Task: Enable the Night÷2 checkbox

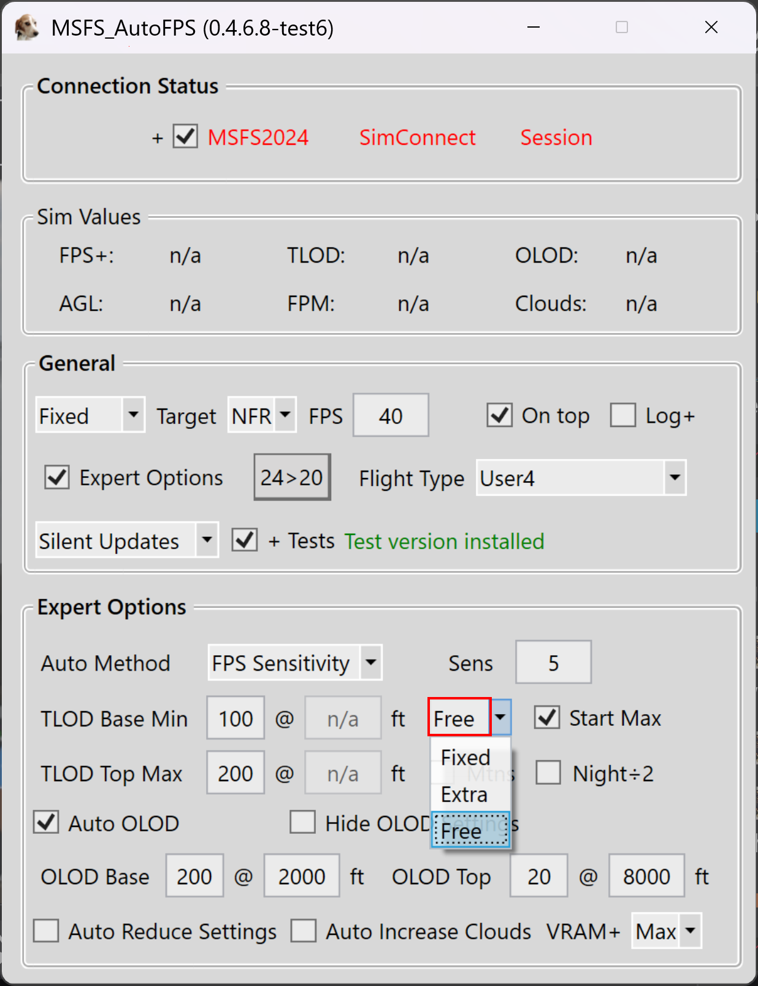Action: 548,772
